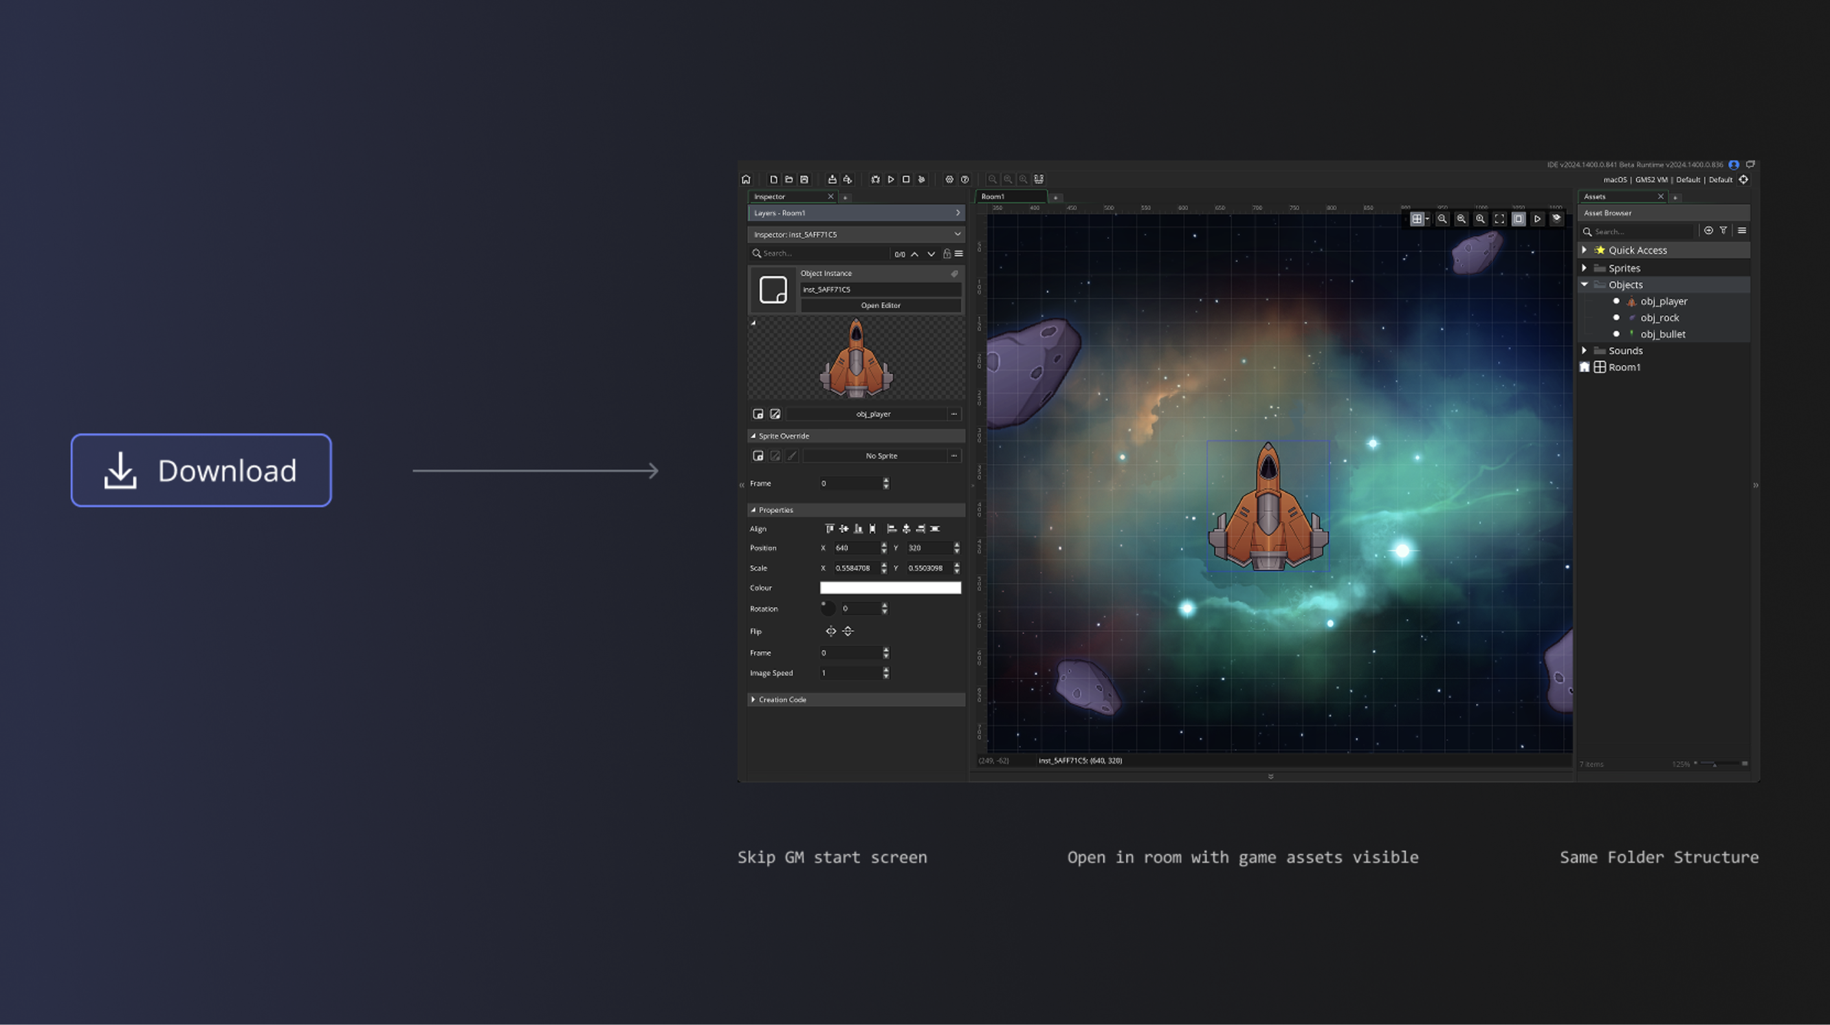
Task: Toggle the room grid button
Action: click(x=1417, y=219)
